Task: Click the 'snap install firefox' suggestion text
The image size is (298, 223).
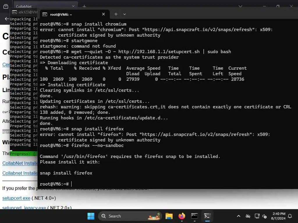Action: pyautogui.click(x=66, y=173)
